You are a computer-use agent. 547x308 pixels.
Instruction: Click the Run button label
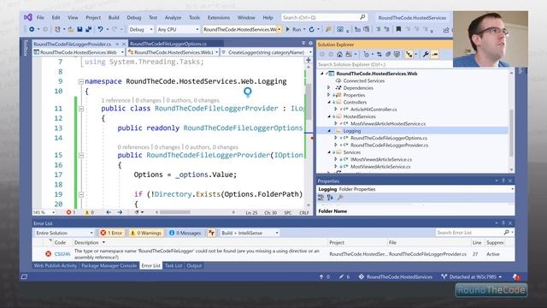pos(297,30)
